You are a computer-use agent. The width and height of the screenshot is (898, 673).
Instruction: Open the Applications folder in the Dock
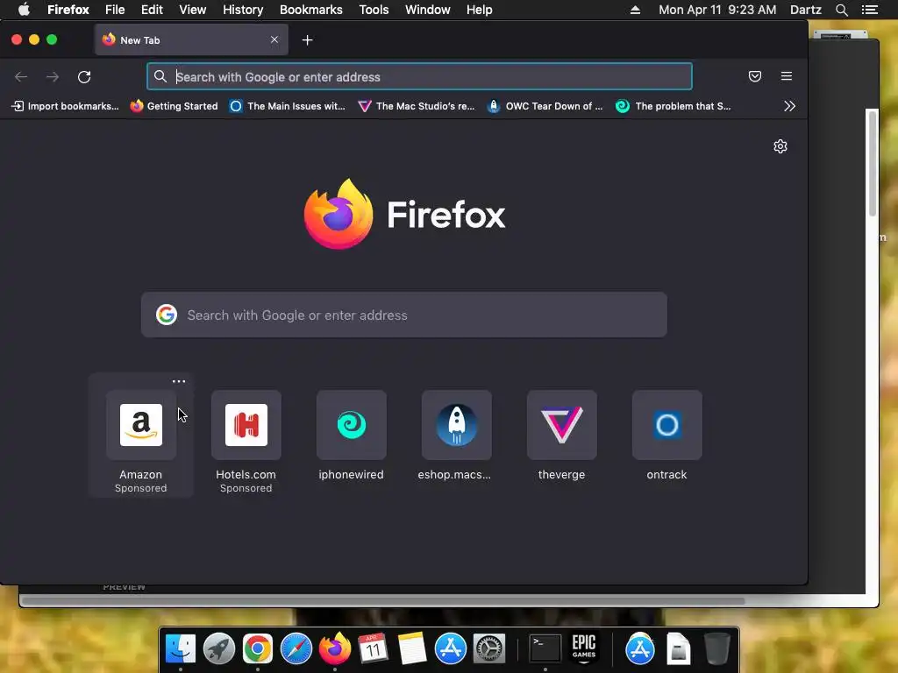point(639,648)
